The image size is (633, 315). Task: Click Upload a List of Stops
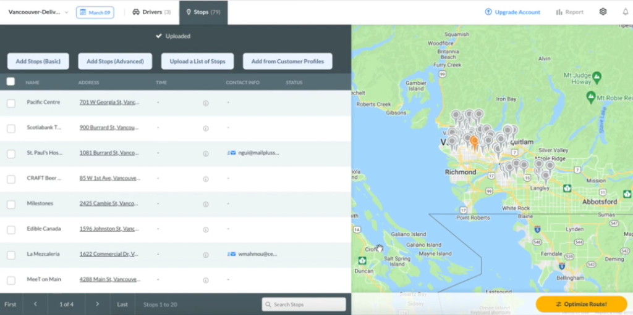coord(197,61)
